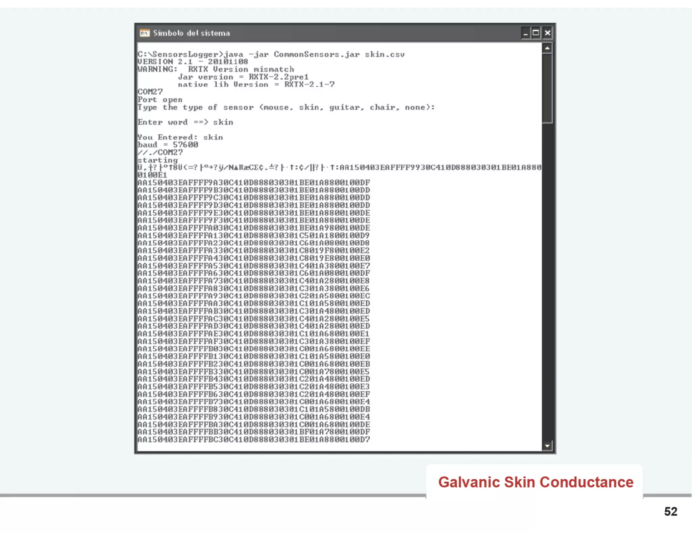
Task: Click the data line ending in 00E2
Action: 253,250
